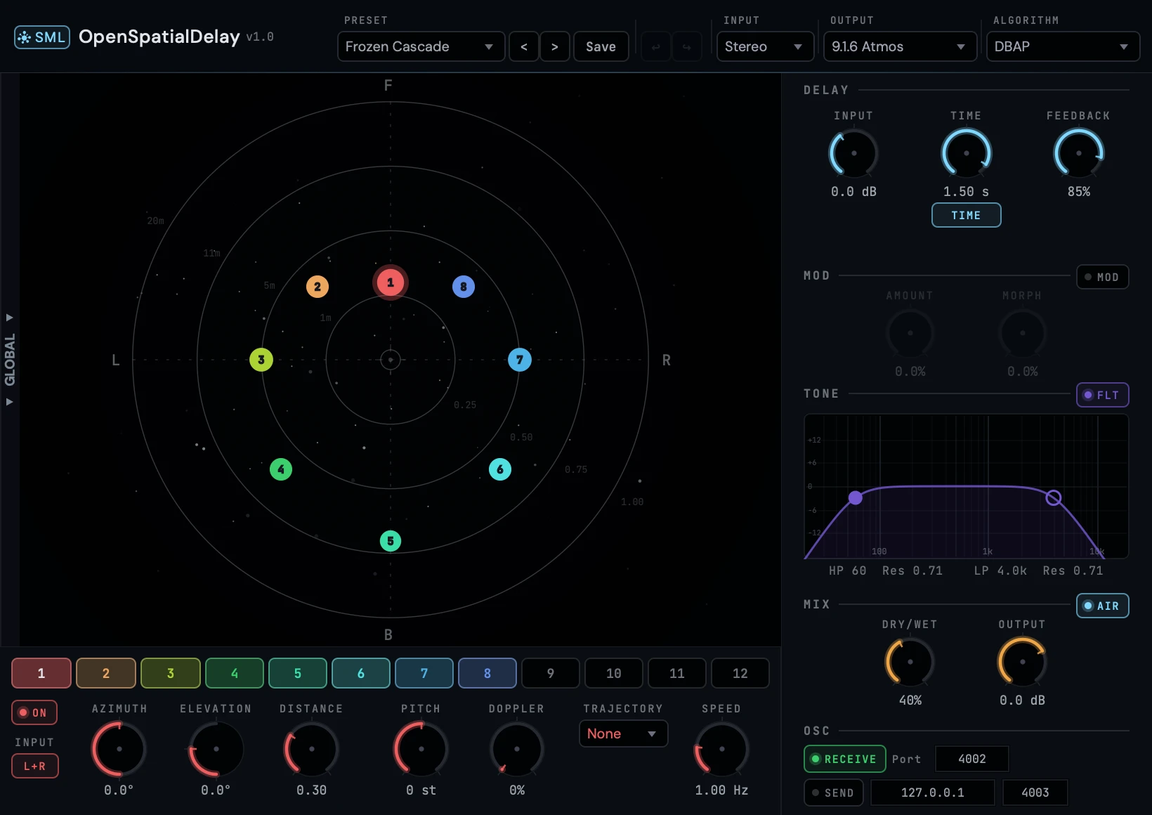This screenshot has height=815, width=1152.
Task: Open the Stereo input format dropdown
Action: point(765,46)
